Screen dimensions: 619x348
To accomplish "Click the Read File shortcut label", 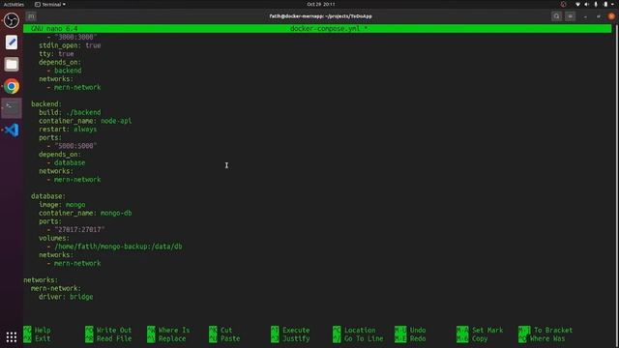I will pyautogui.click(x=114, y=338).
